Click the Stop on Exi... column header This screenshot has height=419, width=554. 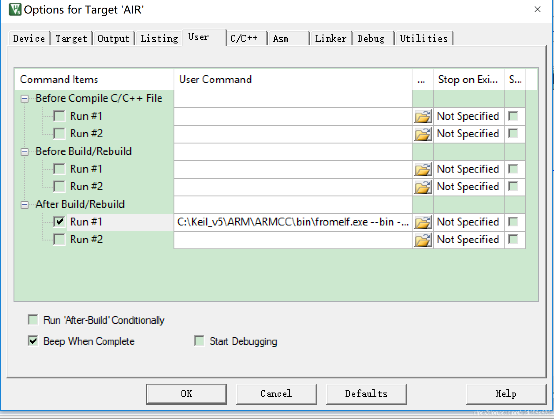coord(469,80)
